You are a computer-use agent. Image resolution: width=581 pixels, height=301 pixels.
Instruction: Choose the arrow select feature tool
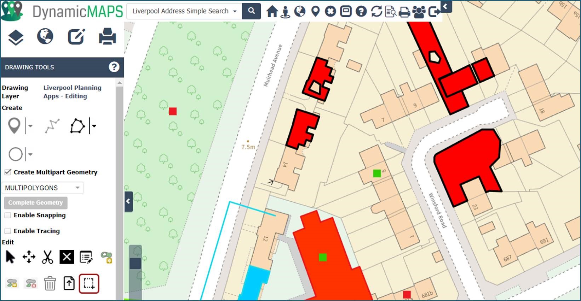click(x=10, y=257)
